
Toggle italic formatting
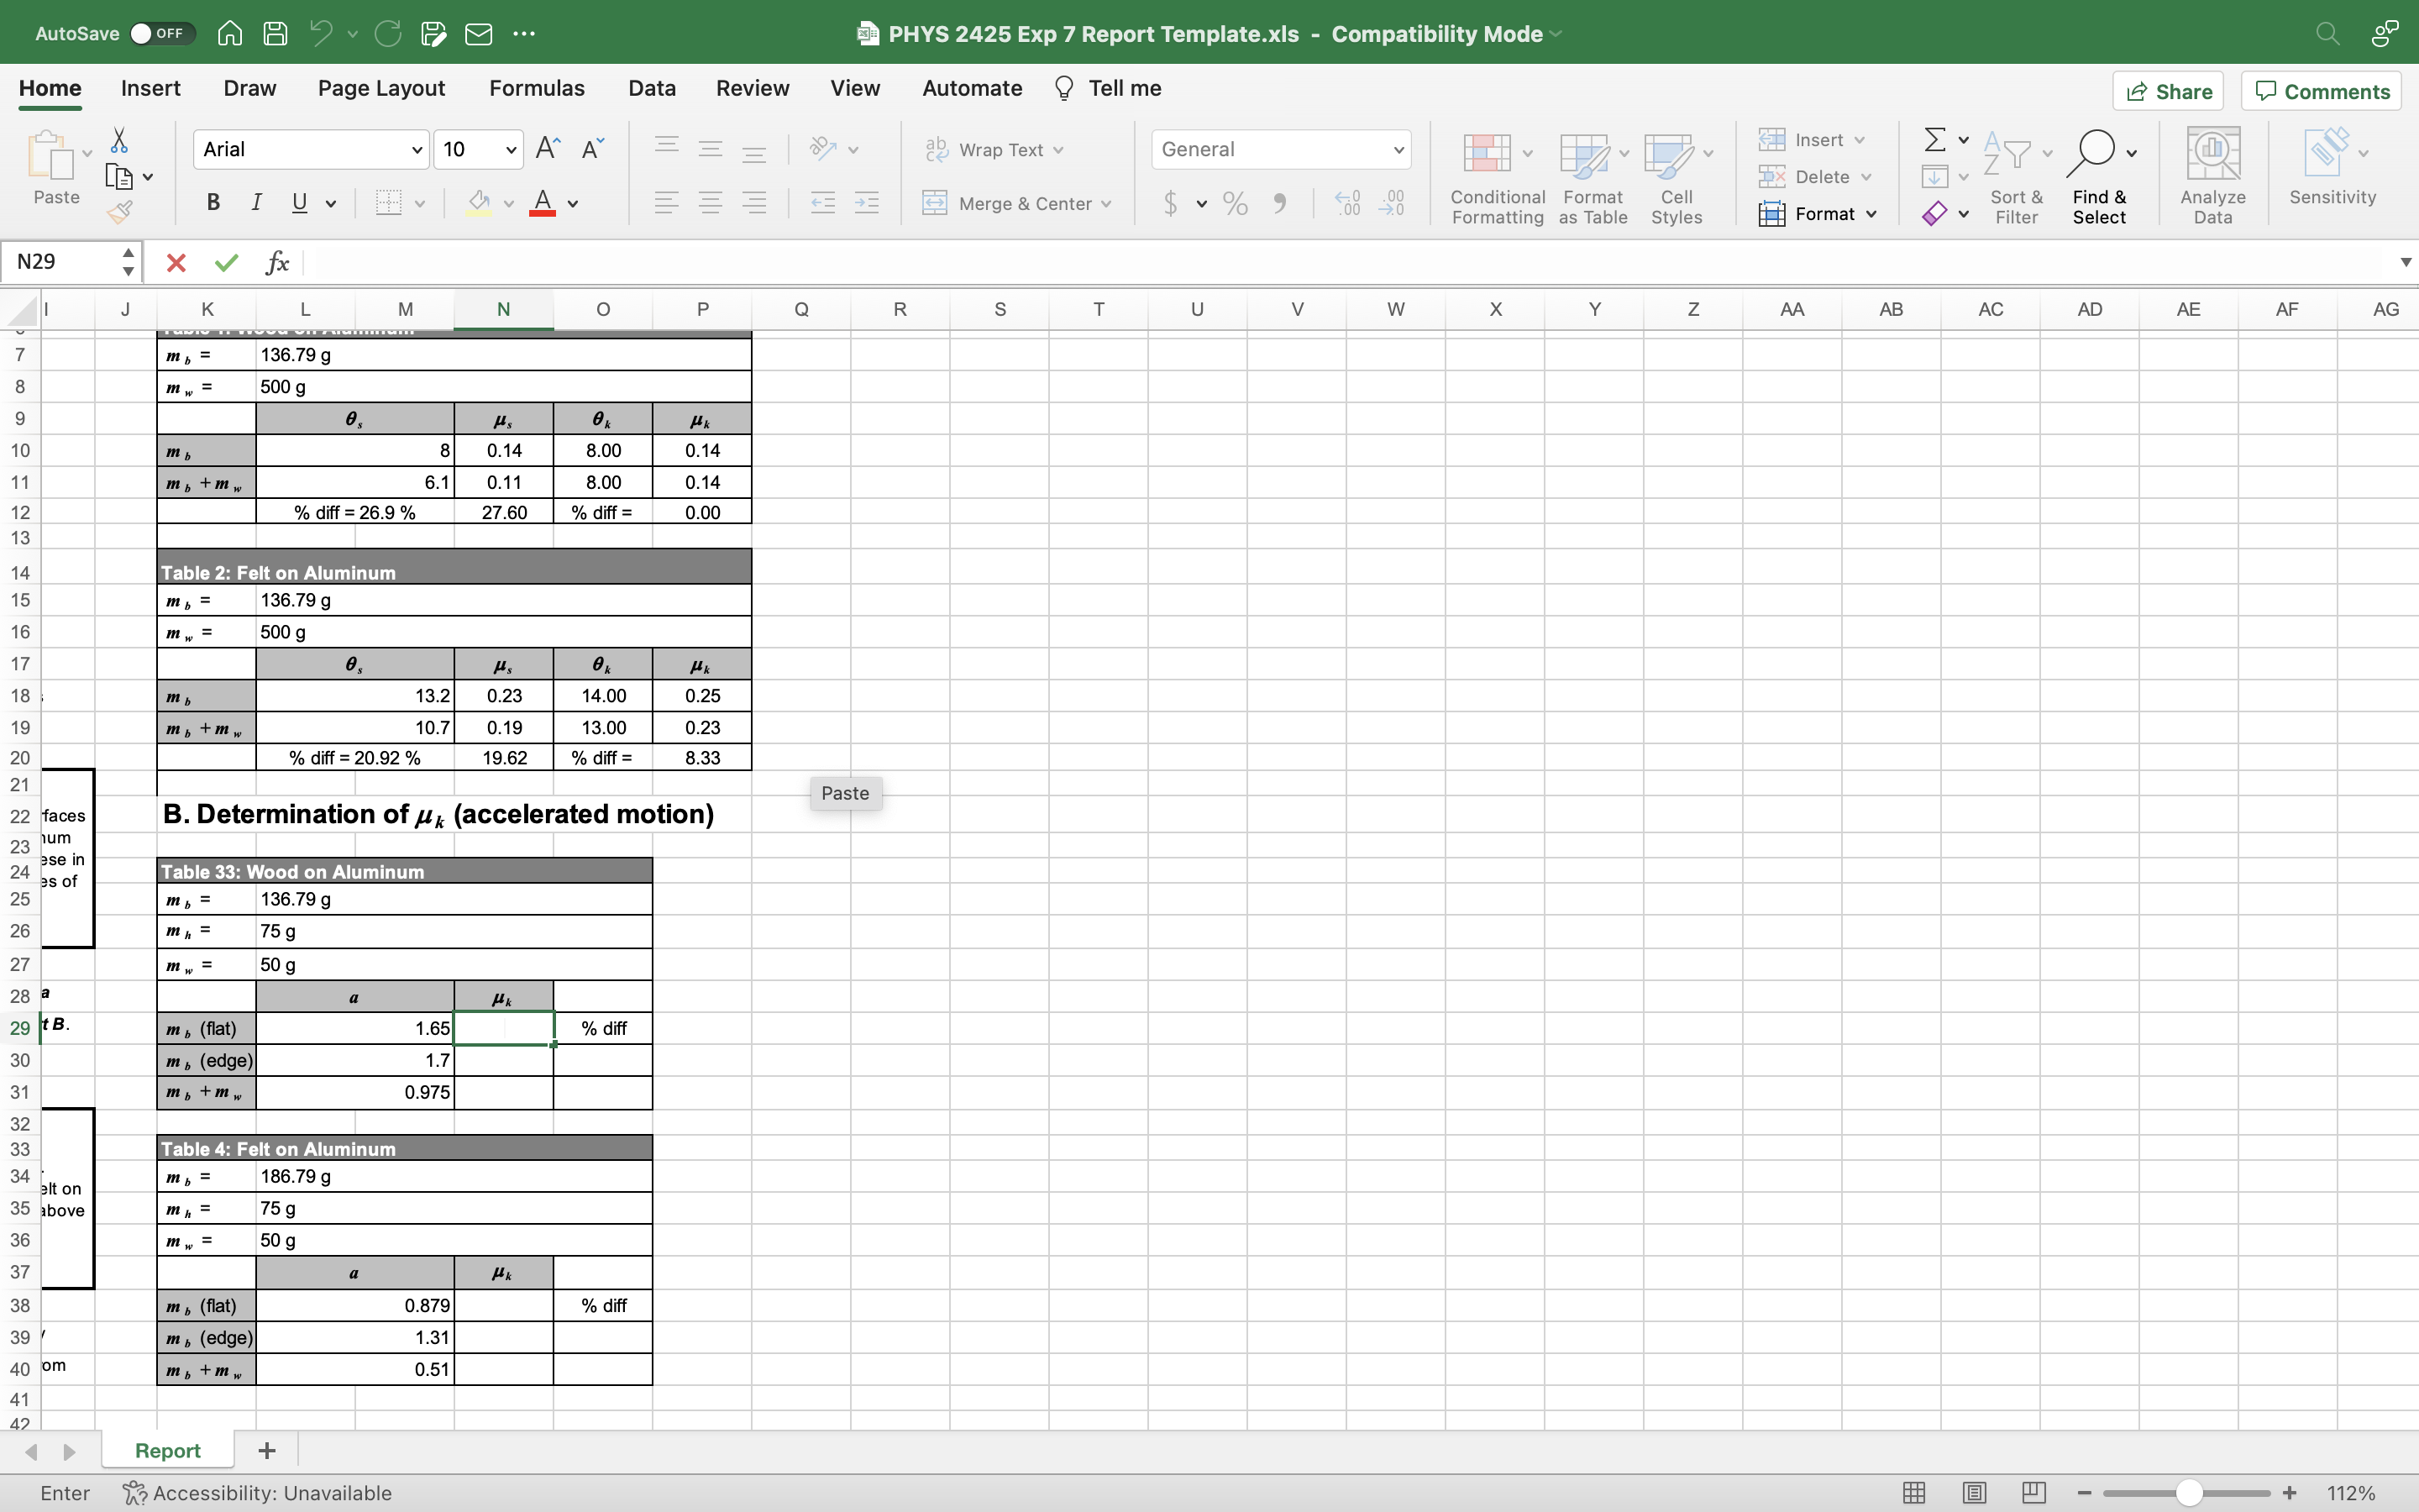[x=256, y=203]
